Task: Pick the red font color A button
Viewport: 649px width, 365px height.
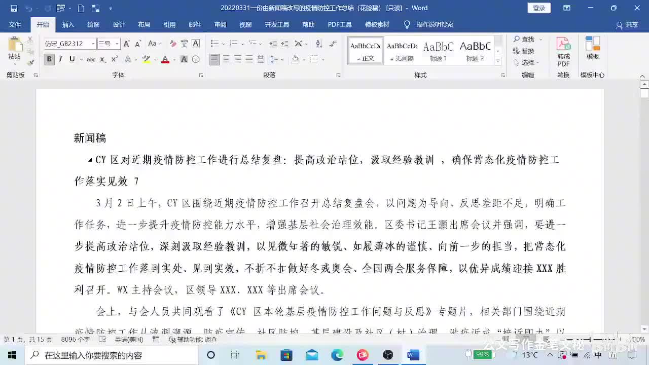Action: coord(165,59)
